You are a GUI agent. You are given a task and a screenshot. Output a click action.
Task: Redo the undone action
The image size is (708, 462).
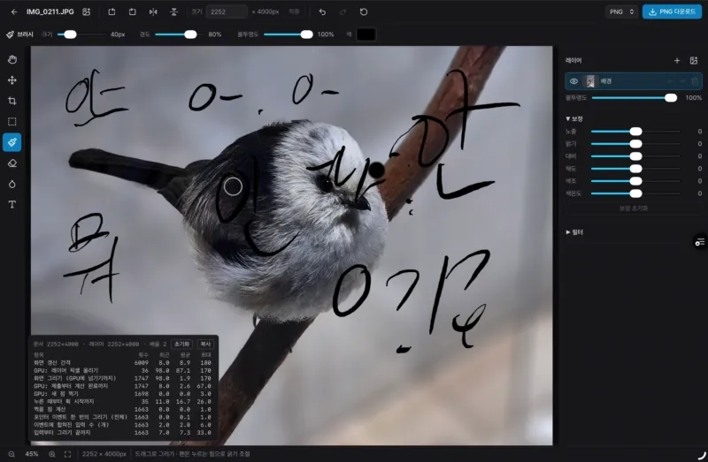(x=343, y=12)
